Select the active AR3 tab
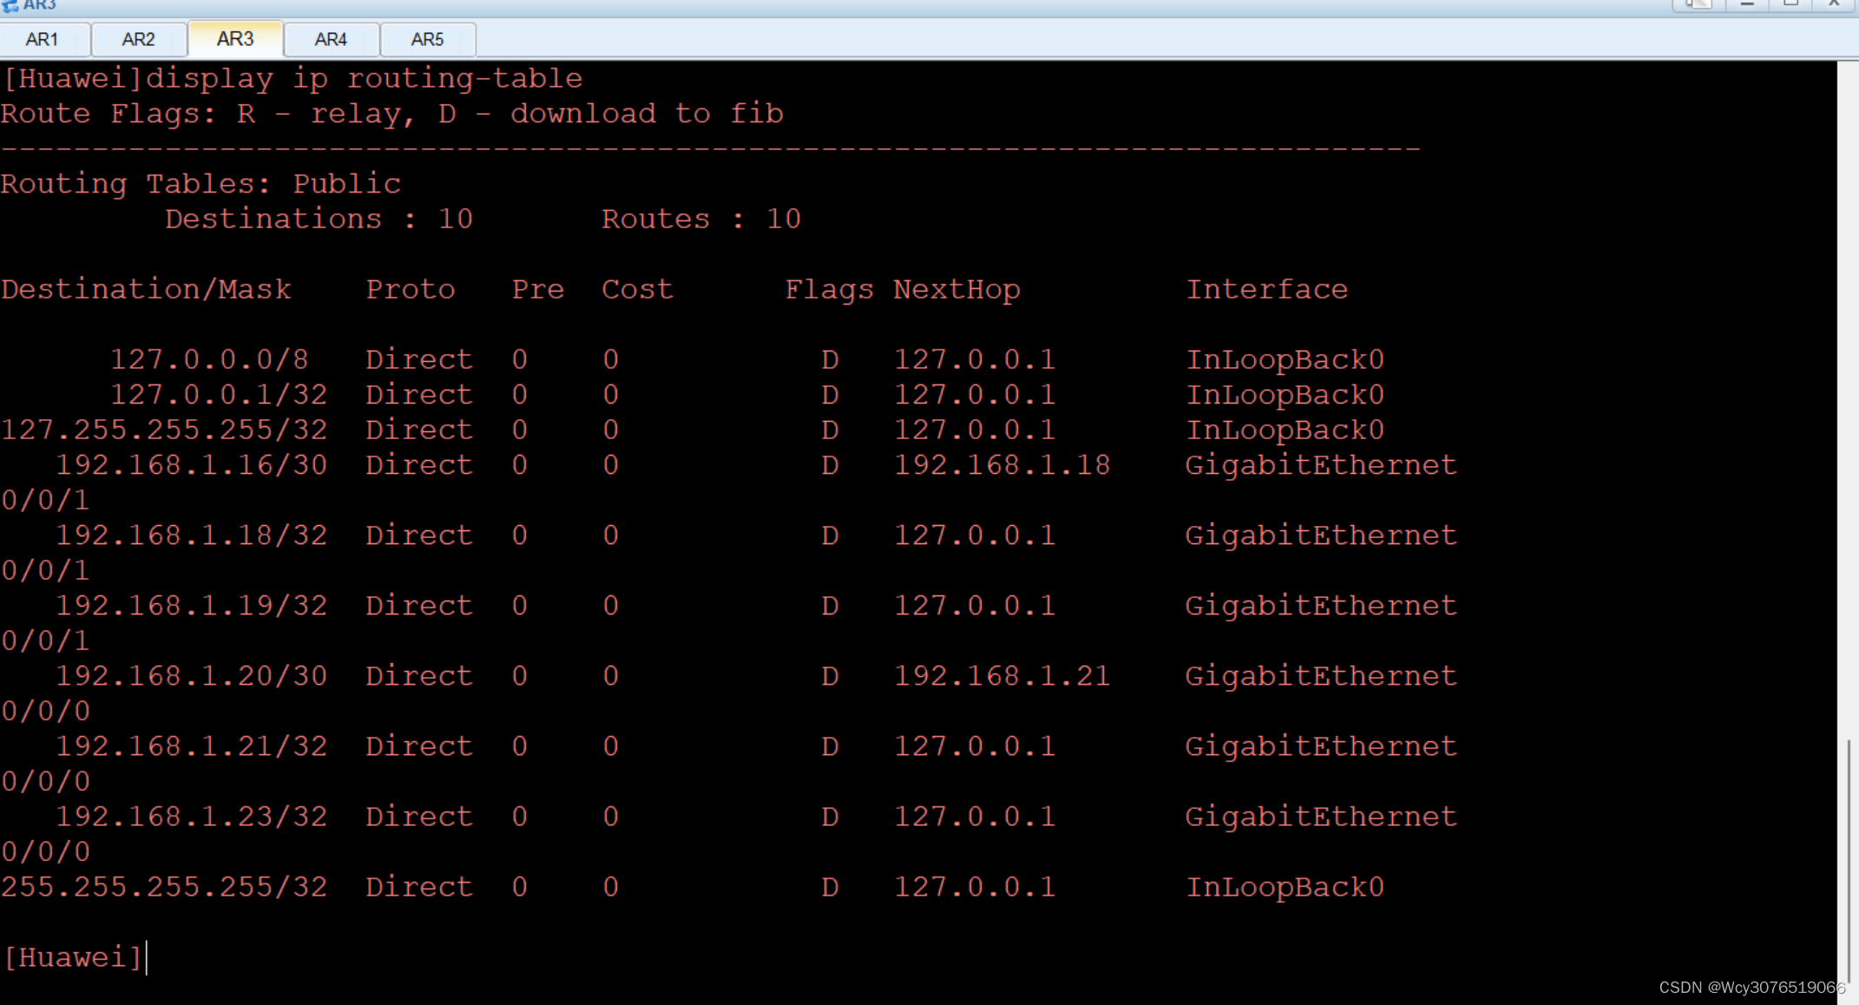The height and width of the screenshot is (1005, 1859). click(x=235, y=38)
